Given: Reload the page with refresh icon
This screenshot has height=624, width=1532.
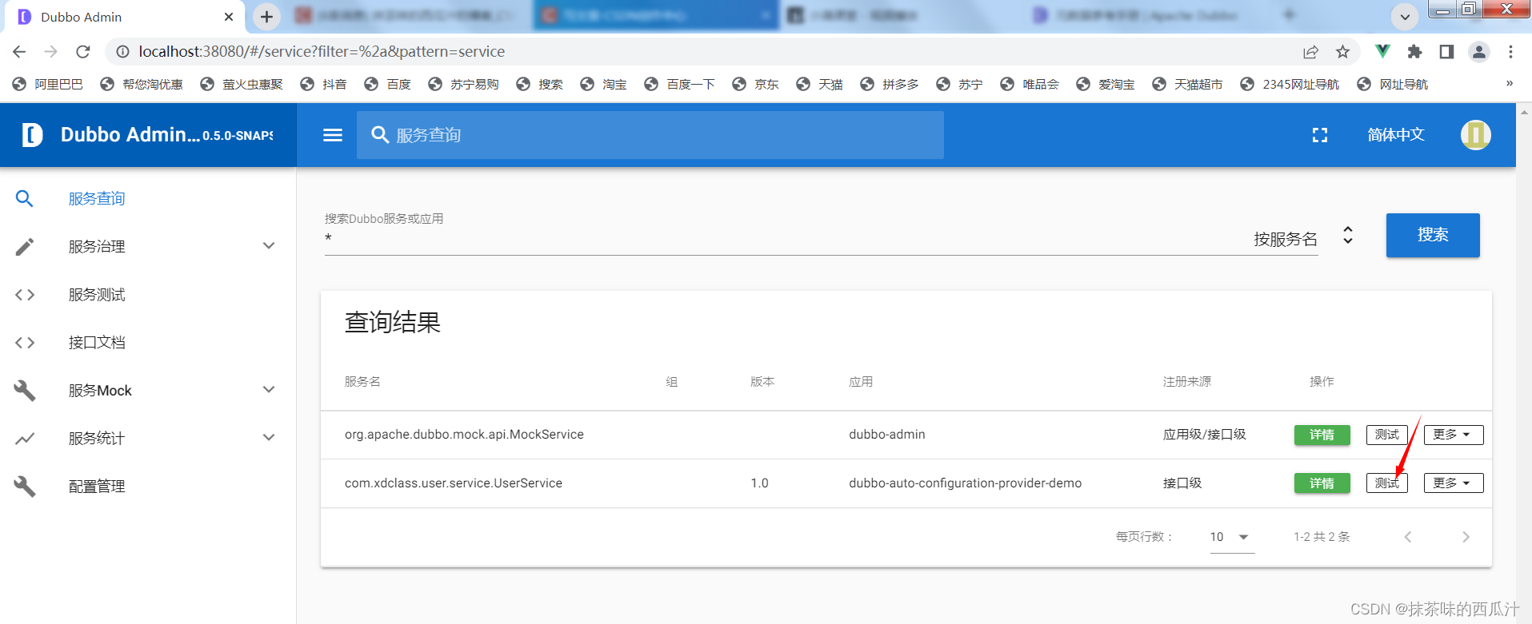Looking at the screenshot, I should (83, 51).
